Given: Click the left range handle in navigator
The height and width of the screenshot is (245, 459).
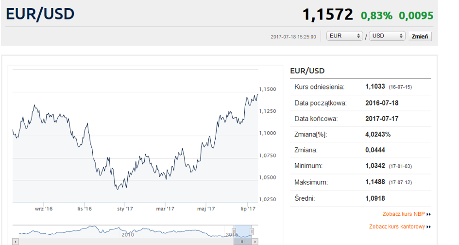Looking at the screenshot, I should click(x=234, y=231).
